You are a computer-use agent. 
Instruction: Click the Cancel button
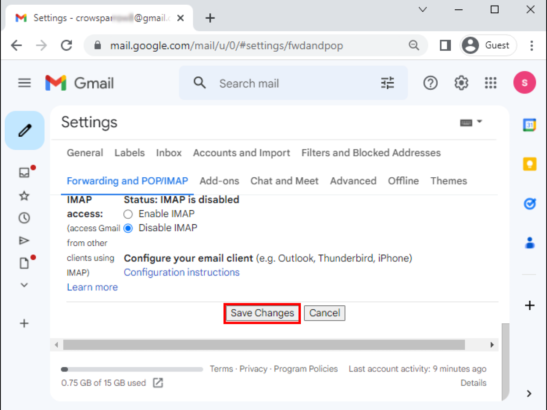(325, 313)
